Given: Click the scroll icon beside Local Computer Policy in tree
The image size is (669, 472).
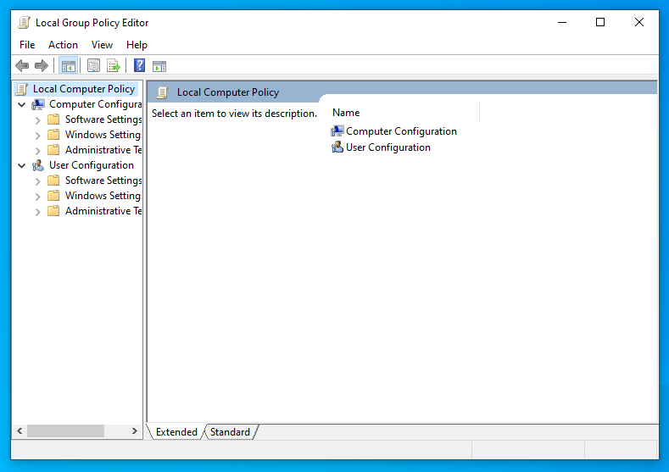Looking at the screenshot, I should point(22,89).
